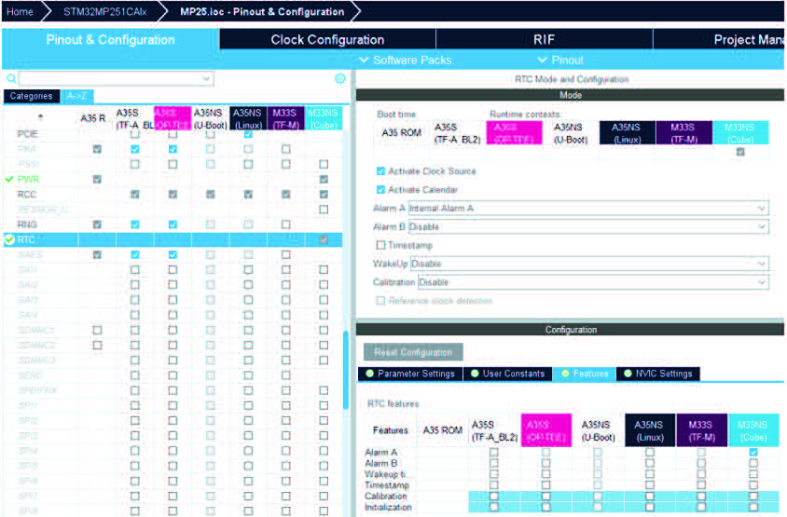Click the green check icon beside RTC

[9, 239]
